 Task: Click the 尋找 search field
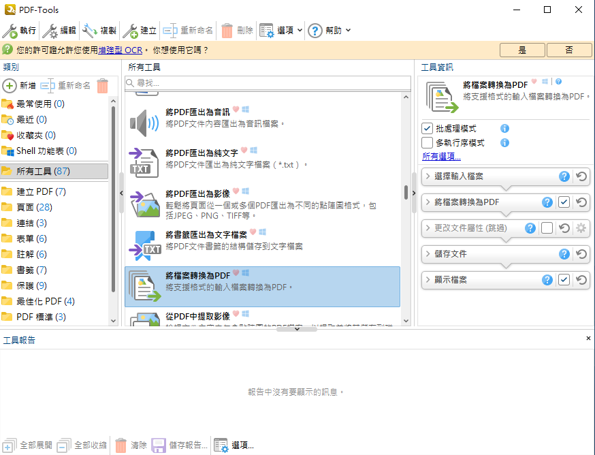coord(269,82)
